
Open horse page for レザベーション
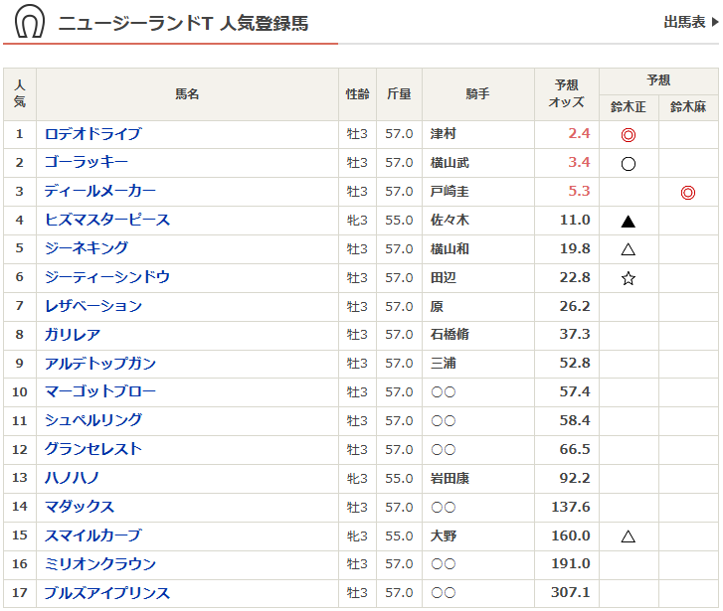click(92, 306)
